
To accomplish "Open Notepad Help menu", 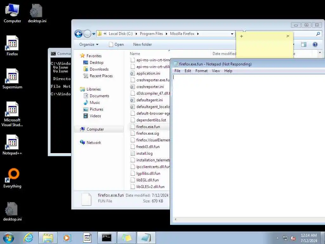I will [x=228, y=71].
